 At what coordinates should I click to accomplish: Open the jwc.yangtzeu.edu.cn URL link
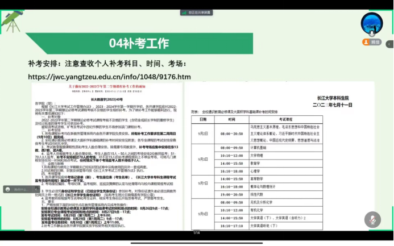109,77
